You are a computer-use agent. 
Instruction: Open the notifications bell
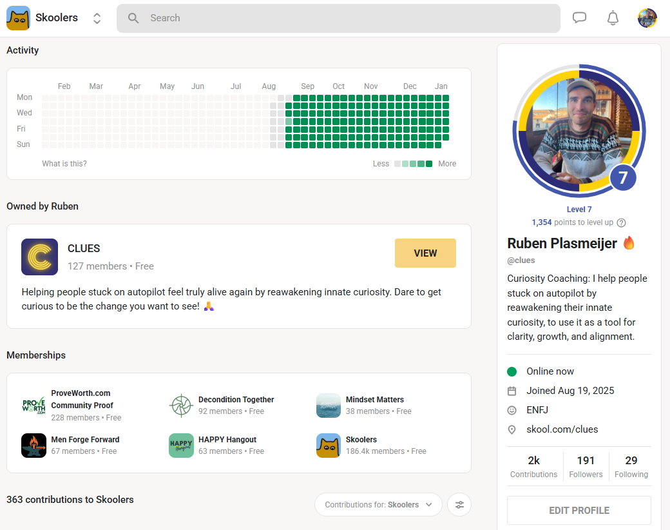613,18
